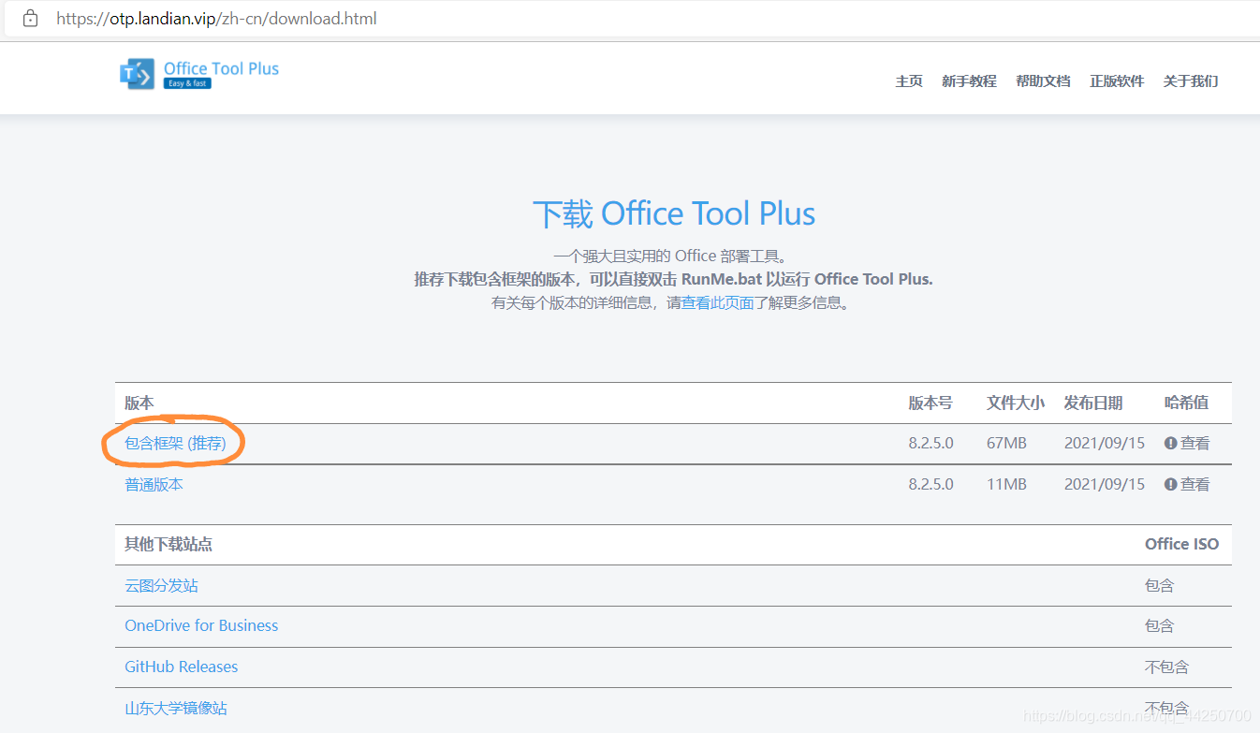Click the 发布日期 column header
The image size is (1260, 733).
click(1093, 403)
